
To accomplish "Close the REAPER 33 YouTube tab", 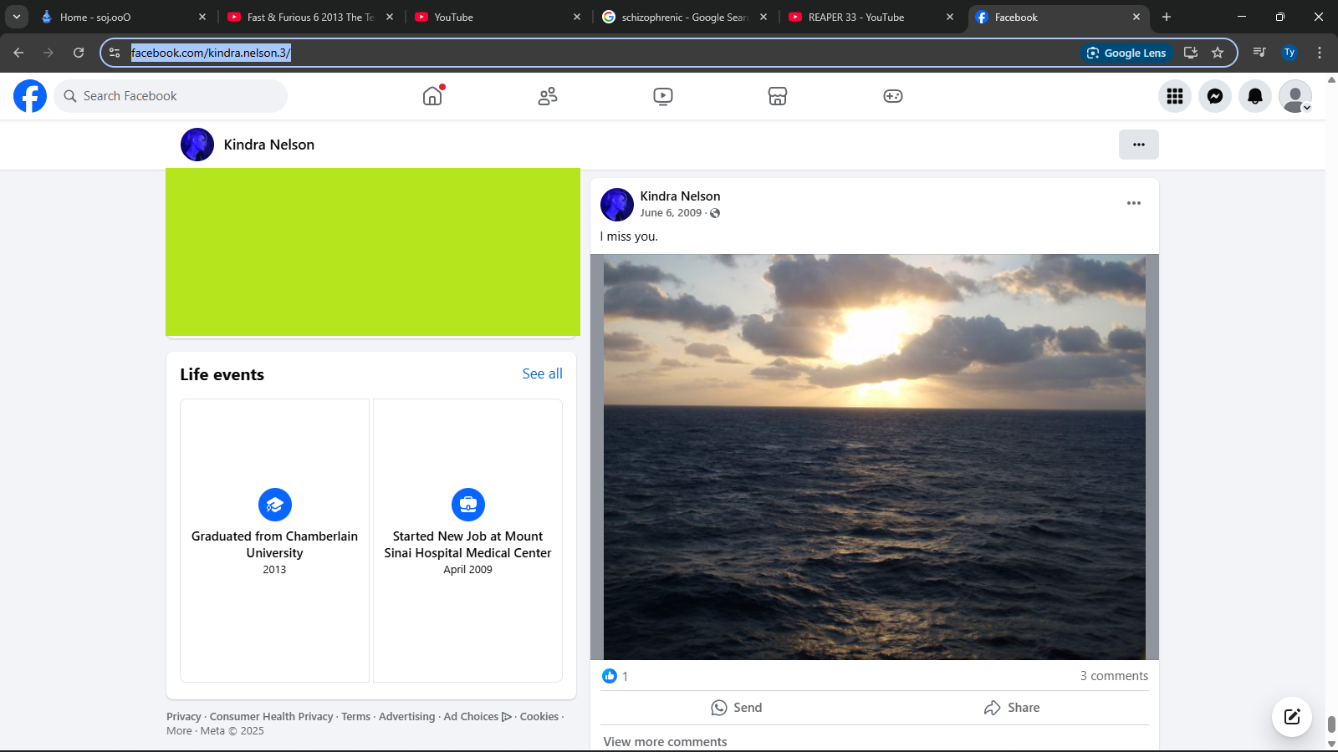I will pos(950,17).
